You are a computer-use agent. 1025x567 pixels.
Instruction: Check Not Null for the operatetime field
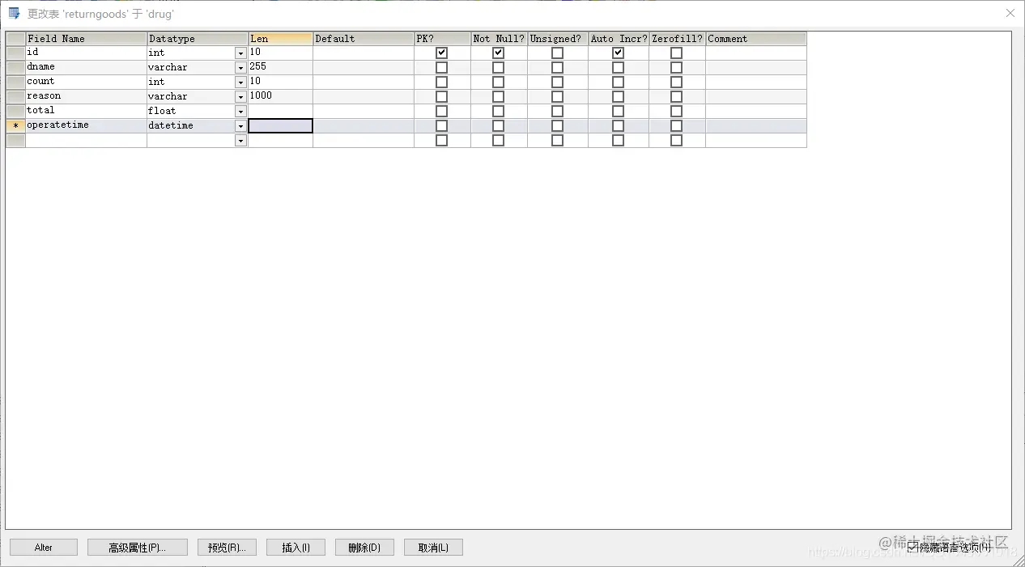pos(498,125)
